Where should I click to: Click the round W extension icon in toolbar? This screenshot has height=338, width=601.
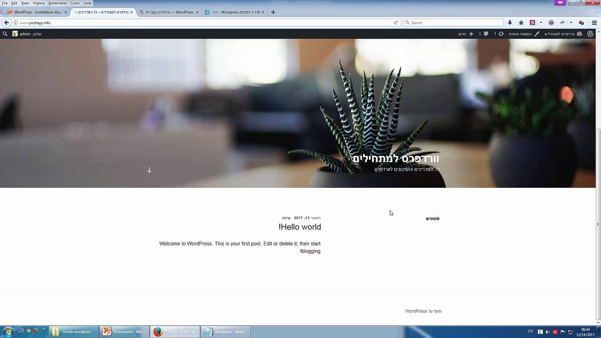551,23
